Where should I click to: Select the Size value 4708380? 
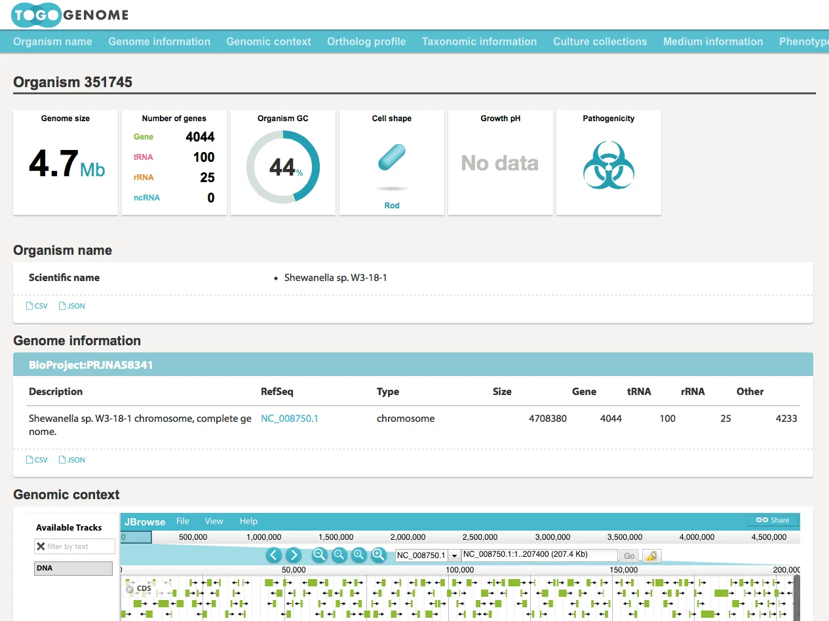(548, 419)
